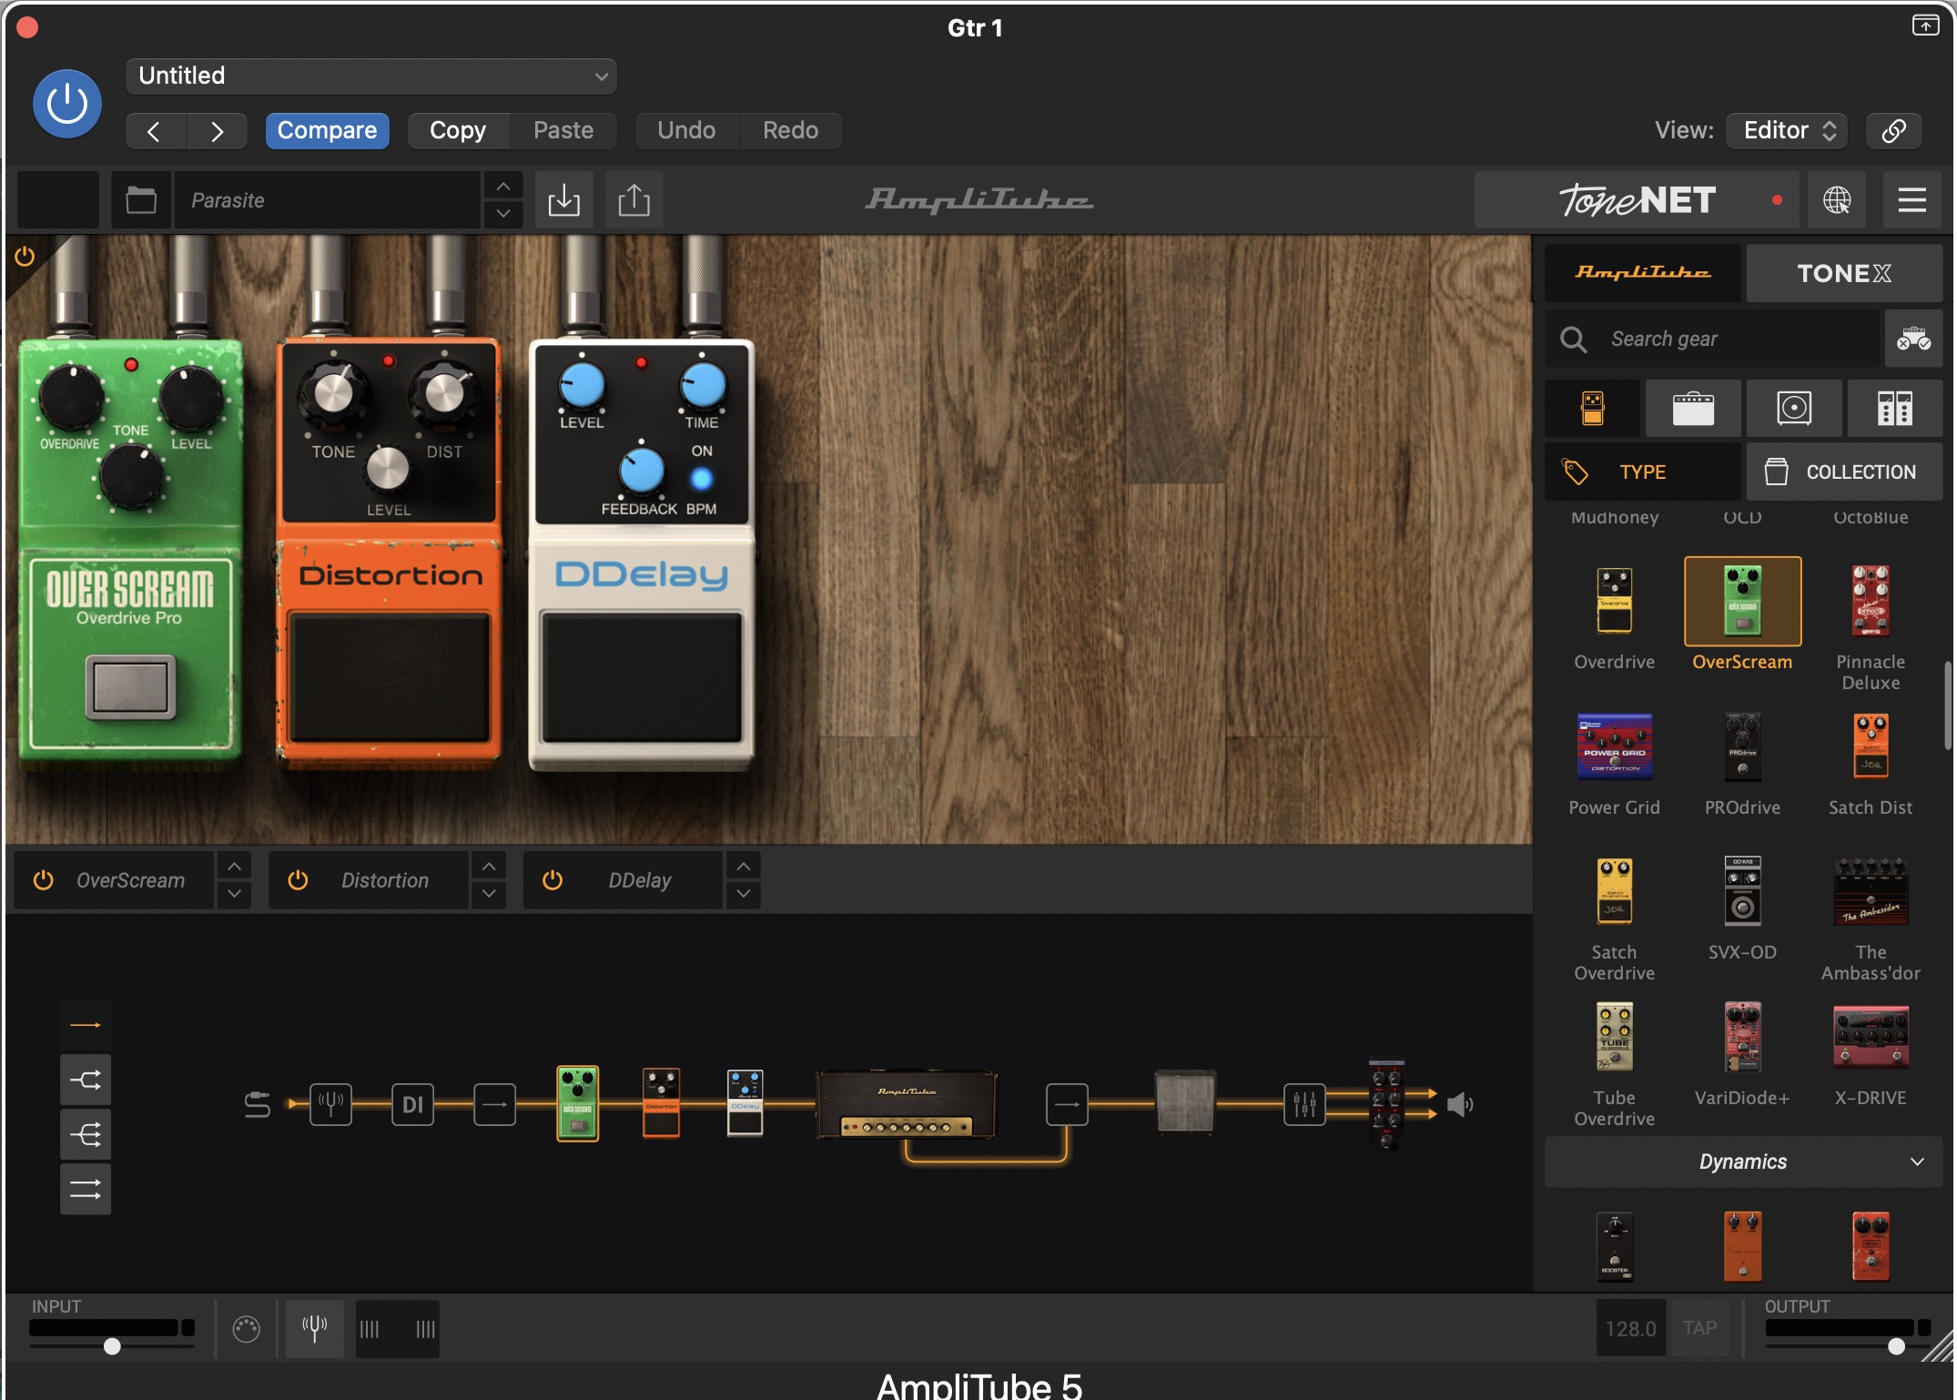Open the rack effects gear category
The width and height of the screenshot is (1957, 1400).
coord(1894,409)
